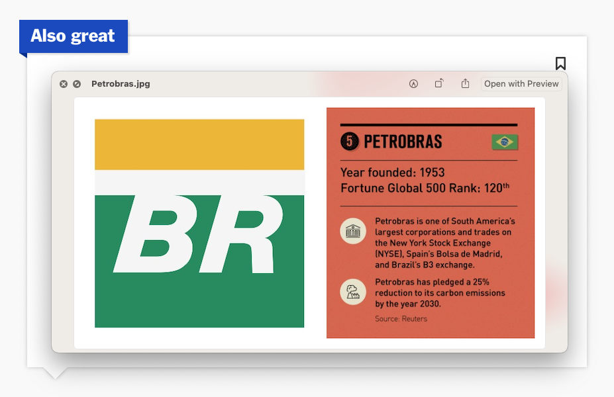This screenshot has height=397, width=614.
Task: Select the Petrobras.jpg file name title
Action: 121,84
